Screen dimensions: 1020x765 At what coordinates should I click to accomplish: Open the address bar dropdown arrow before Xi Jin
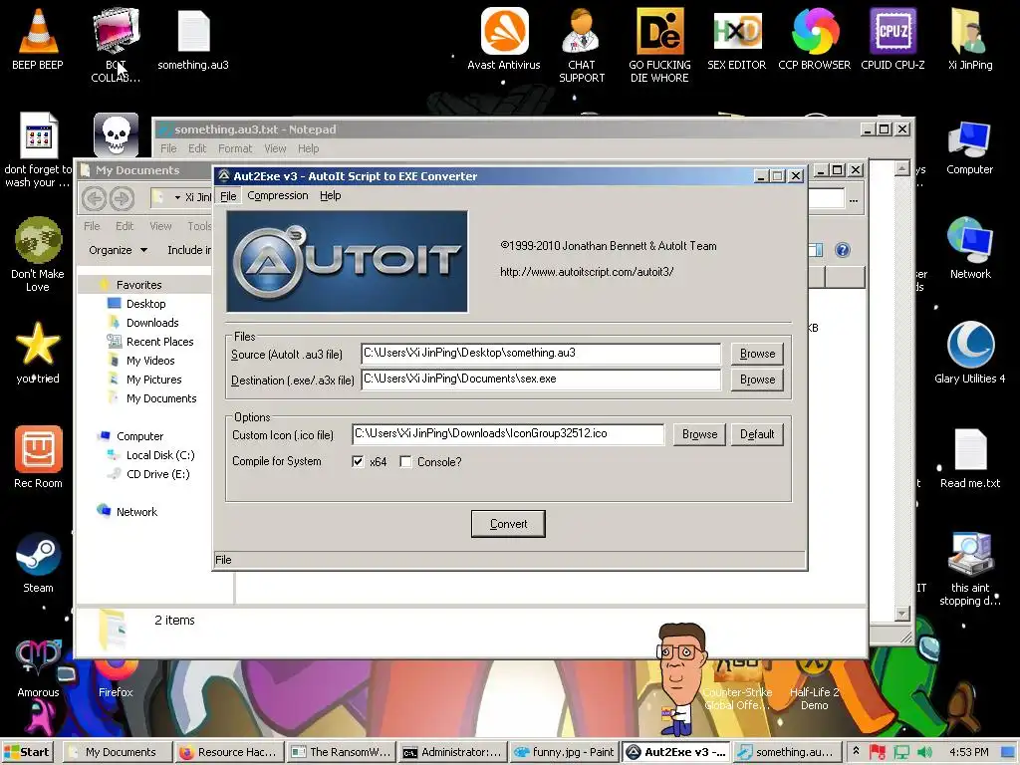(x=177, y=198)
